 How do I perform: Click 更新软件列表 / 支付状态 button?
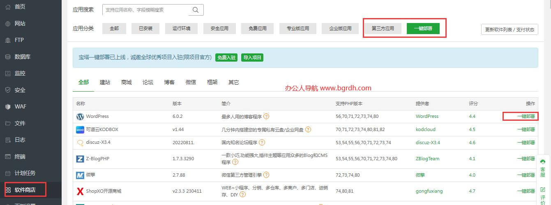[510, 30]
